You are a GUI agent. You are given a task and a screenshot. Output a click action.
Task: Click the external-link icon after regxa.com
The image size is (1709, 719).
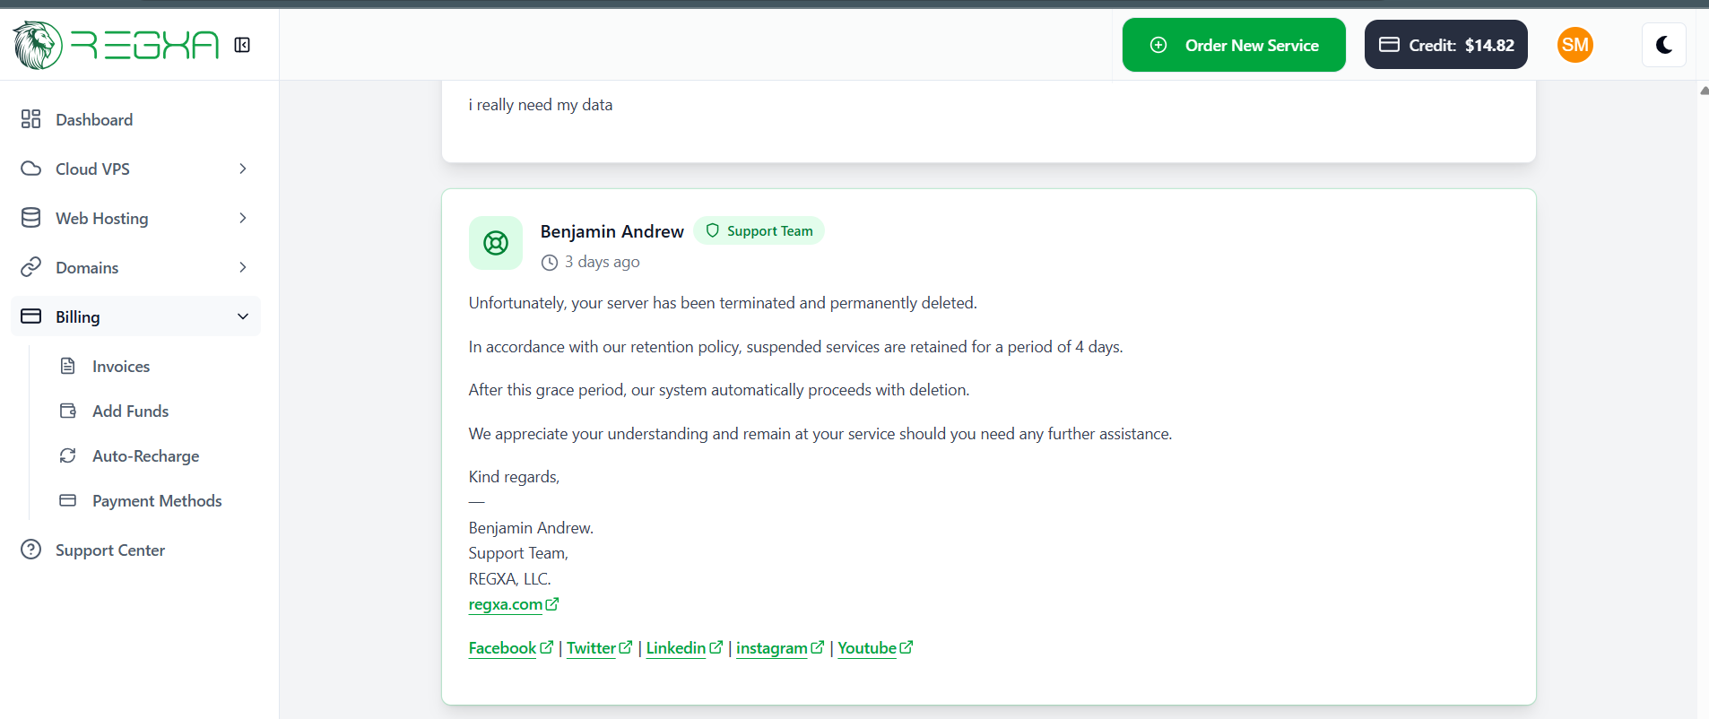(552, 604)
